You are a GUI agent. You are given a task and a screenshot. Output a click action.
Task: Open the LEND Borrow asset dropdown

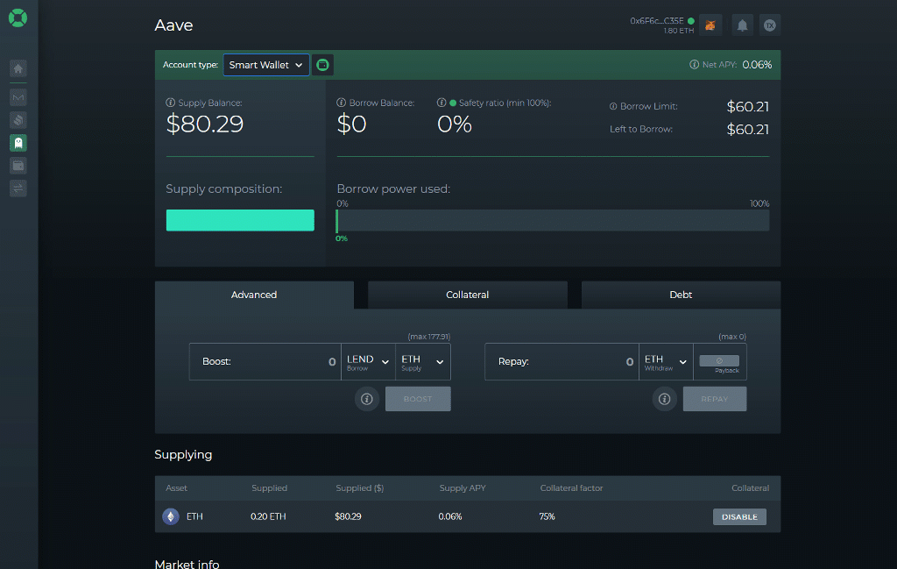click(x=368, y=362)
